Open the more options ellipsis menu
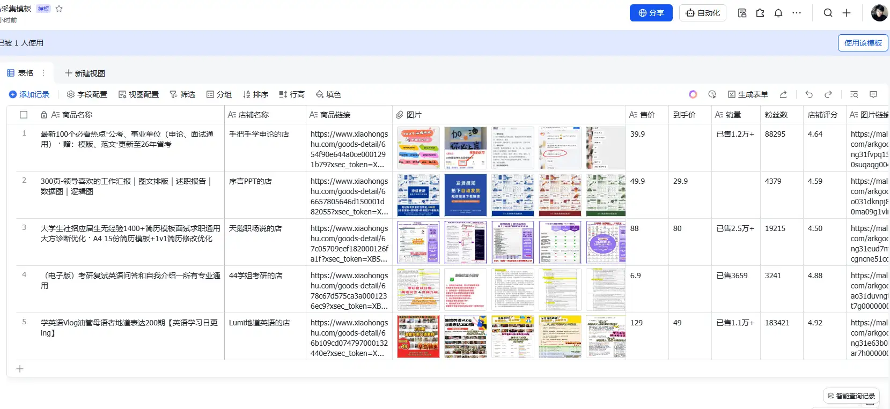This screenshot has width=890, height=409. pyautogui.click(x=797, y=13)
